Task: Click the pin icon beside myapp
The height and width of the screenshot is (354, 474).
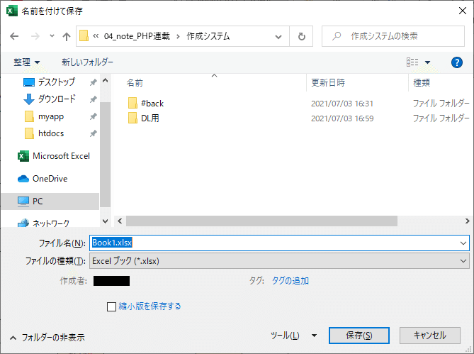Action: (x=93, y=116)
